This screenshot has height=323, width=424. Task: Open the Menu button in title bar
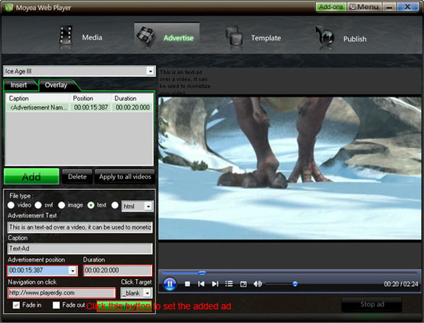click(364, 7)
